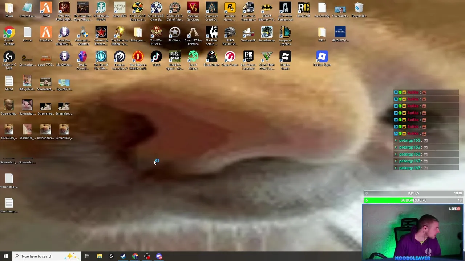Open the RimWorld shortcut
The width and height of the screenshot is (465, 261).
tap(175, 34)
